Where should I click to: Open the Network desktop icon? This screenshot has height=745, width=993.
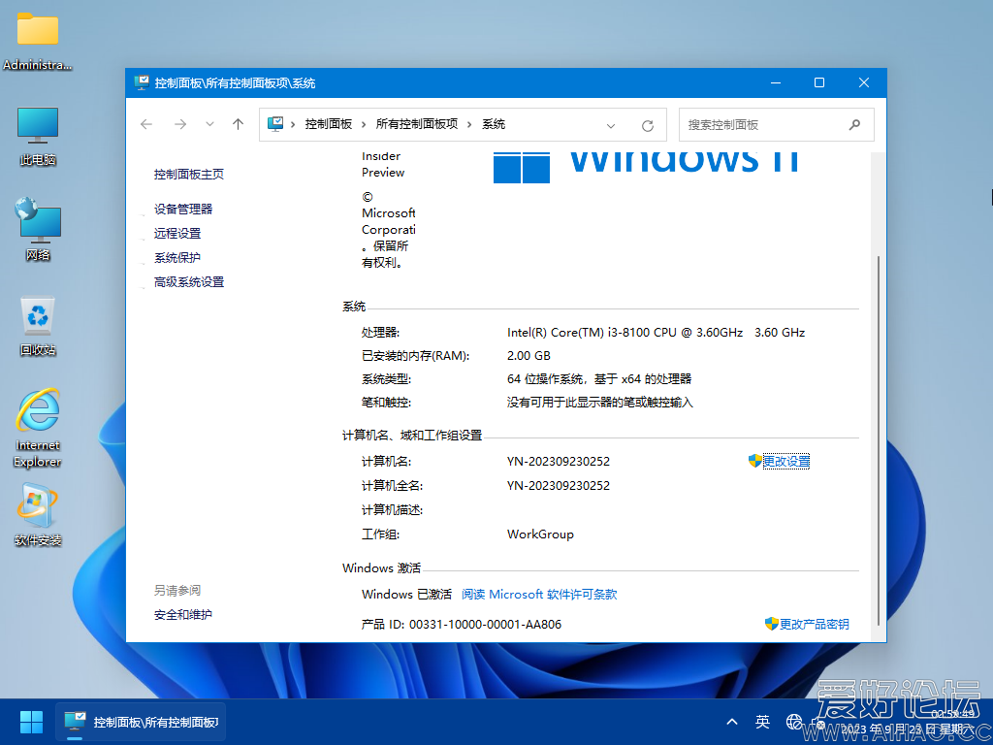(38, 230)
